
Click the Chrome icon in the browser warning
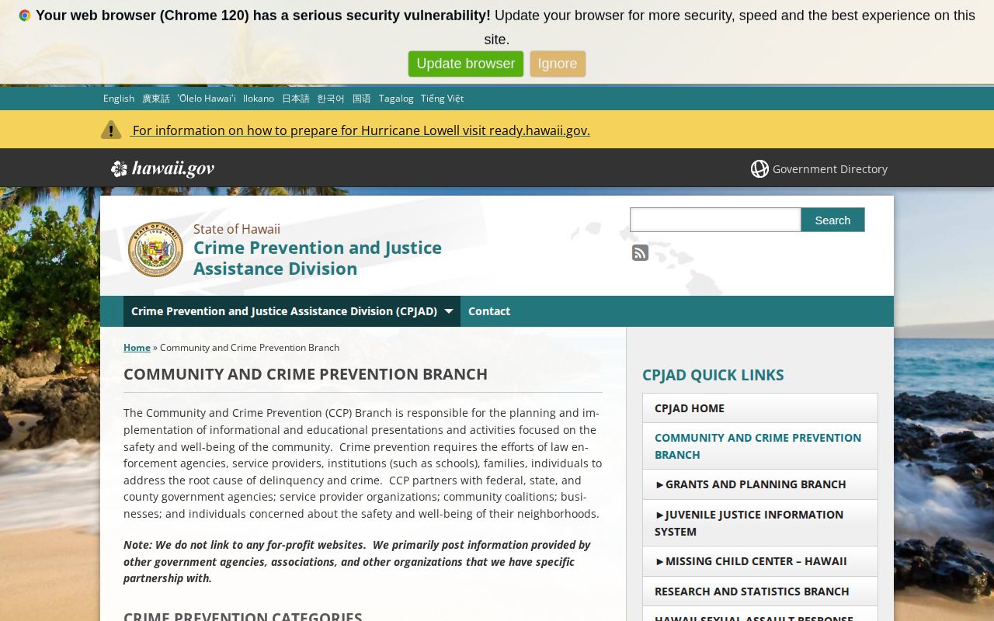tap(25, 16)
